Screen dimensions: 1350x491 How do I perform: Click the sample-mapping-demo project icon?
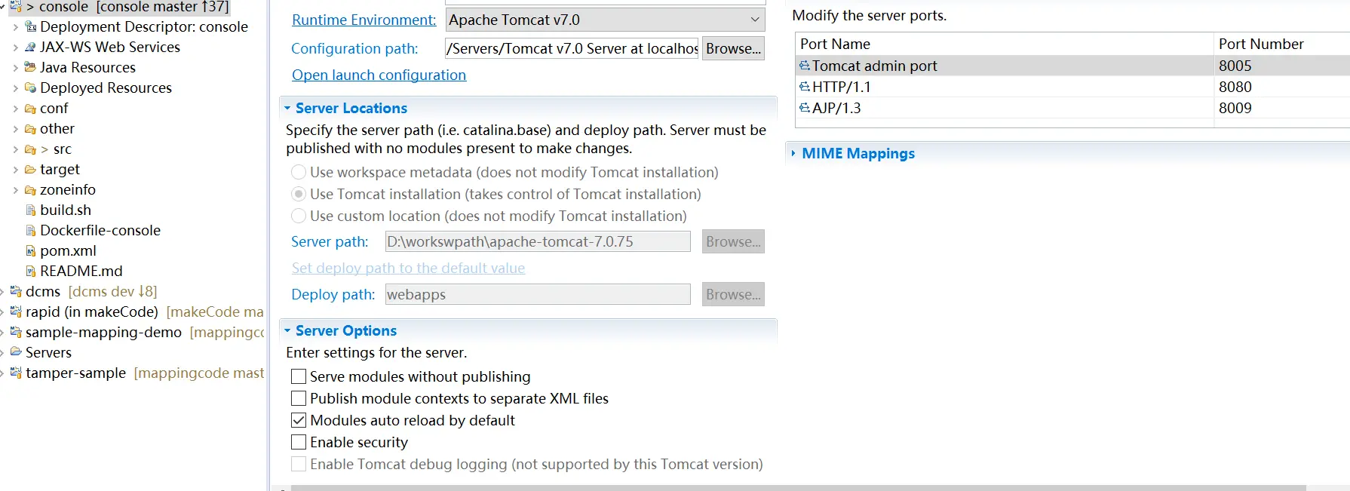pyautogui.click(x=16, y=332)
